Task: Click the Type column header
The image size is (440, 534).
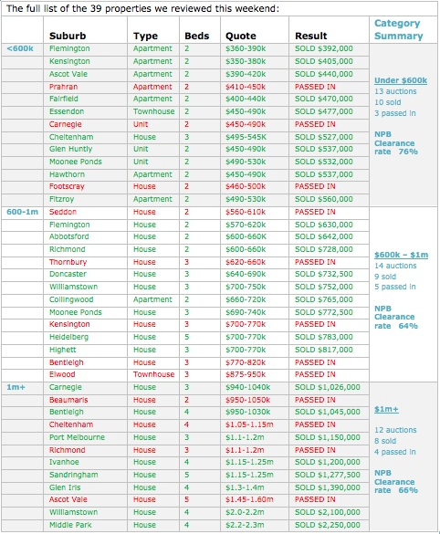Action: tap(145, 36)
